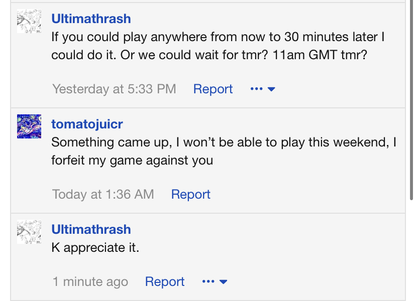
Task: Report tomatojuicr's forfeit comment
Action: pos(190,194)
